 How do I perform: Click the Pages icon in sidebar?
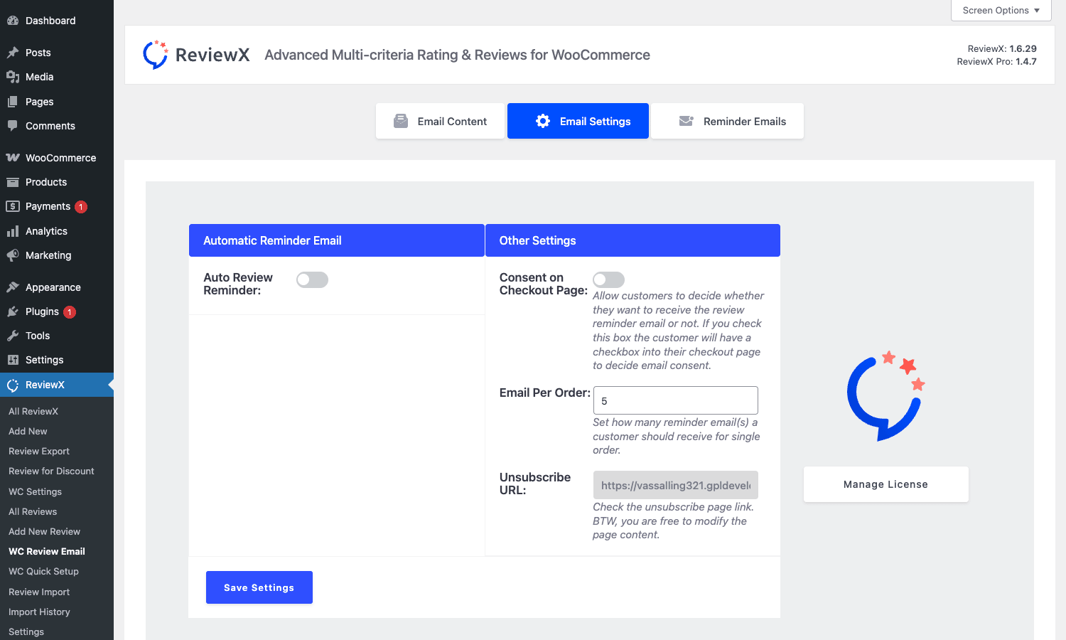[x=13, y=102]
